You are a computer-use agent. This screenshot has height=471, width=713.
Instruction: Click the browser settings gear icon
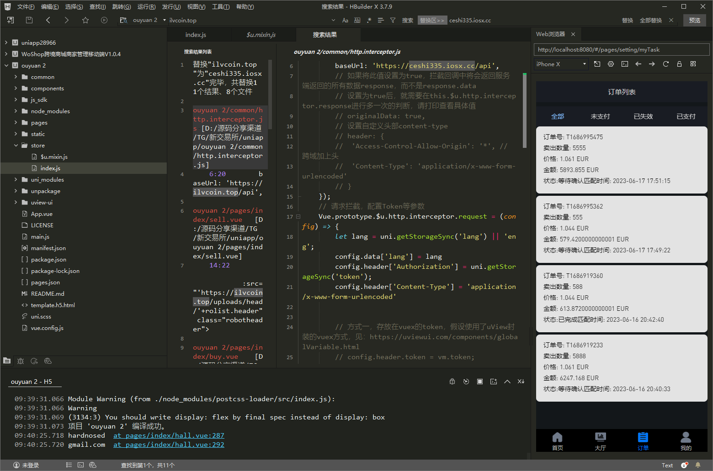click(611, 64)
